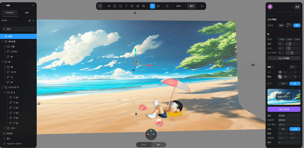Switch mode to マスク
The width and height of the screenshot is (304, 148).
283,83
